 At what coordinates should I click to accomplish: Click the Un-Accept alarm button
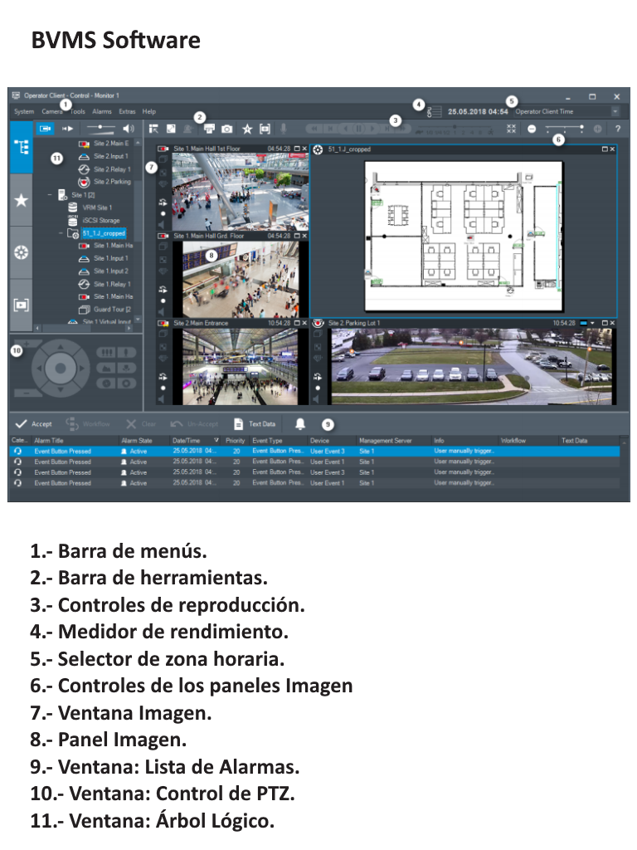194,424
